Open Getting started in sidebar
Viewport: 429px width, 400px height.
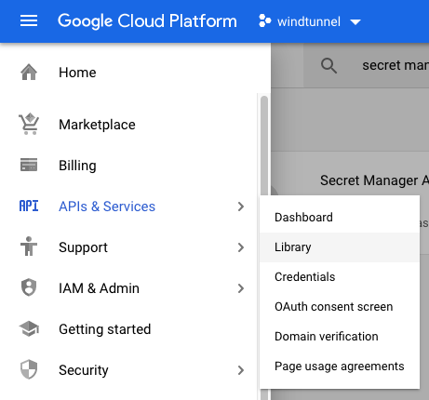pos(105,329)
